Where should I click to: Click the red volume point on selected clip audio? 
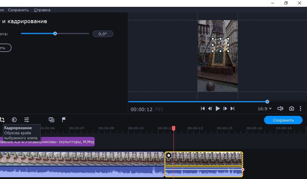point(243,170)
